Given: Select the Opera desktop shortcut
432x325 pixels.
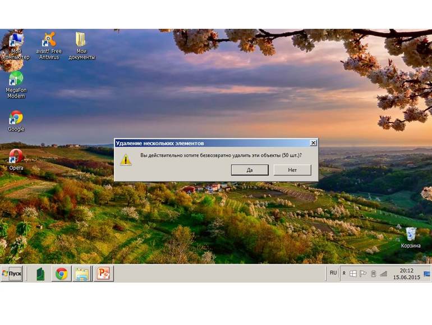Looking at the screenshot, I should 16,160.
